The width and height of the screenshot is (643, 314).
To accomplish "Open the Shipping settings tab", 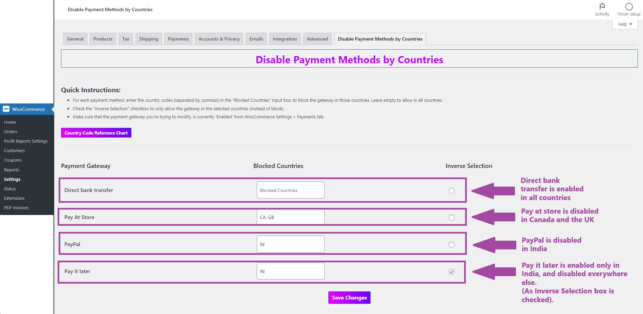I will click(148, 39).
